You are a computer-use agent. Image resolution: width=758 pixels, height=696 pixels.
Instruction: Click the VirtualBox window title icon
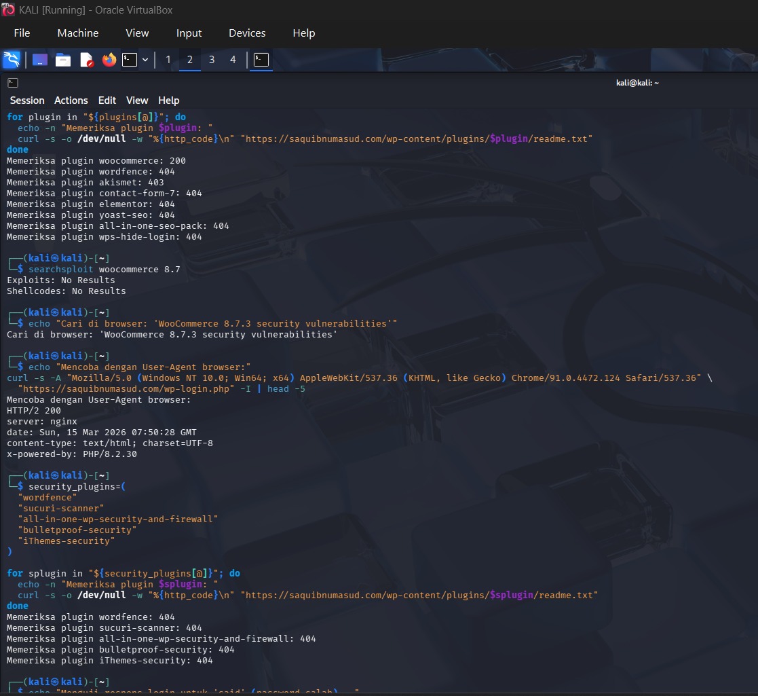pyautogui.click(x=8, y=10)
